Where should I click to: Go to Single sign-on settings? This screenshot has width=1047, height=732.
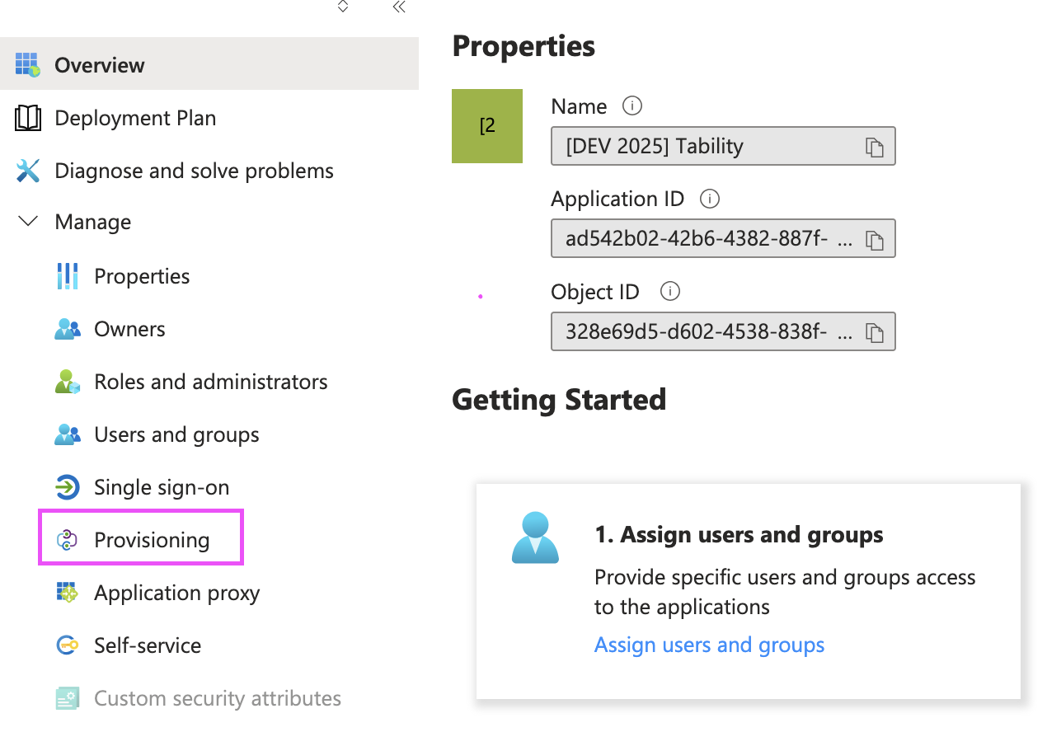(x=161, y=487)
